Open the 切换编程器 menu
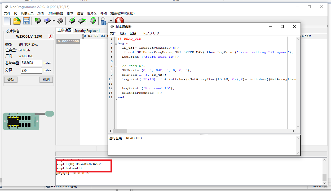 (55, 13)
